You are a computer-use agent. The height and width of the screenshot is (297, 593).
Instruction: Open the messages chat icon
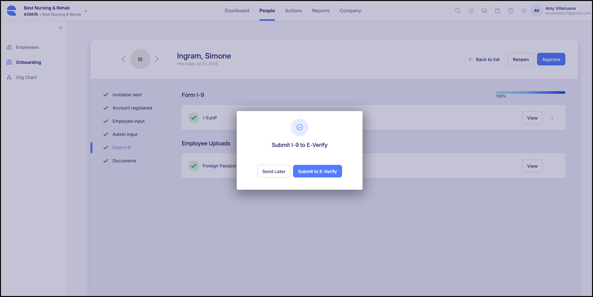tap(484, 10)
